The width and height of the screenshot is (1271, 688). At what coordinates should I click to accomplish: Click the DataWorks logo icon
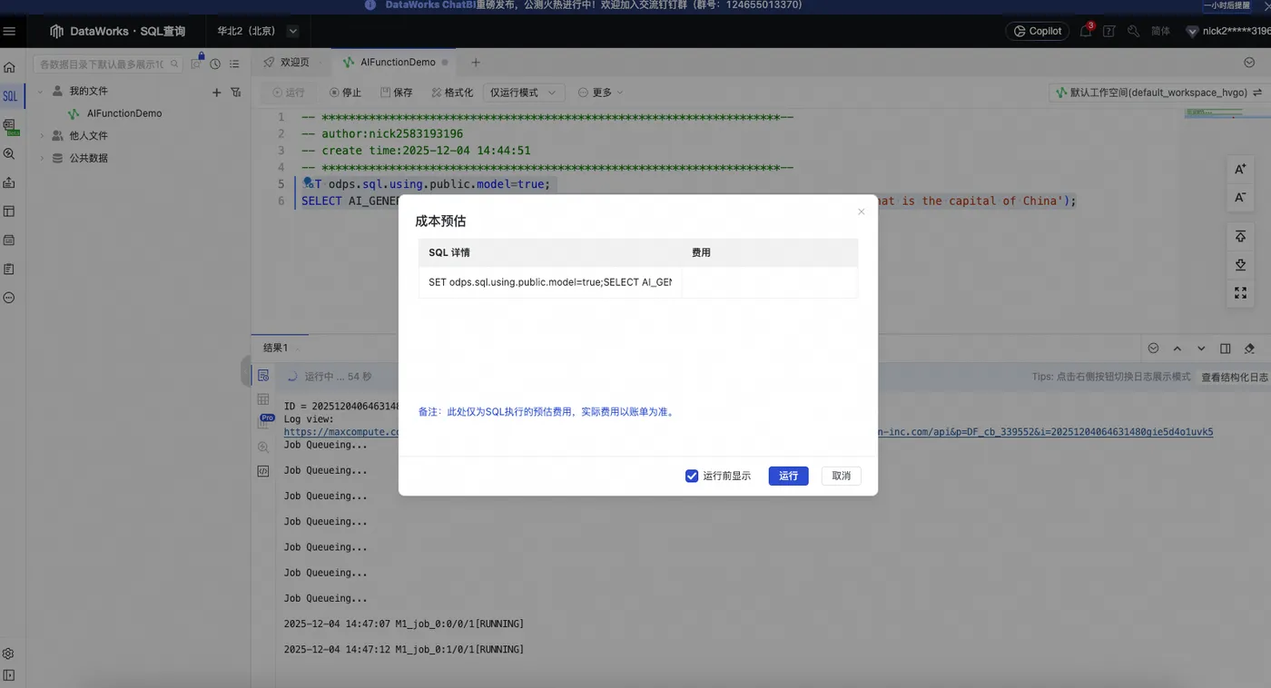(x=57, y=32)
